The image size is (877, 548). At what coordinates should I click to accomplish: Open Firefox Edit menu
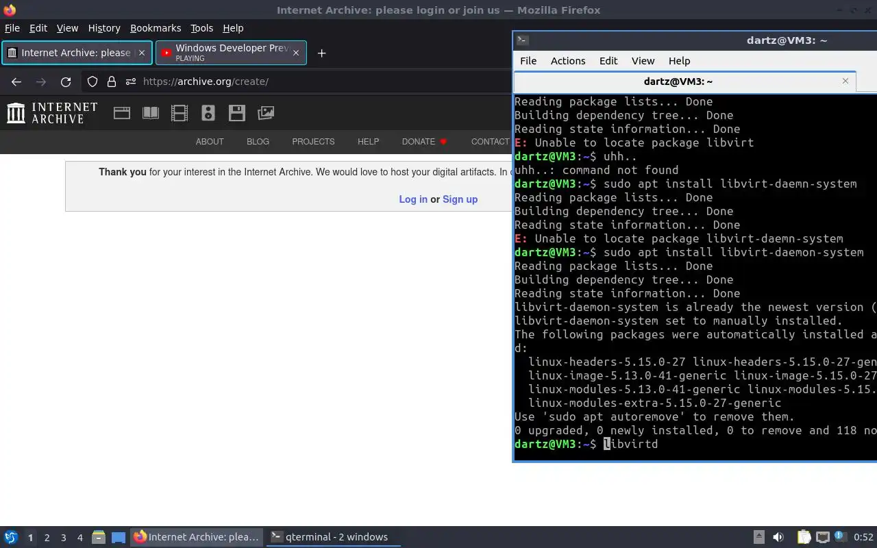tap(38, 28)
